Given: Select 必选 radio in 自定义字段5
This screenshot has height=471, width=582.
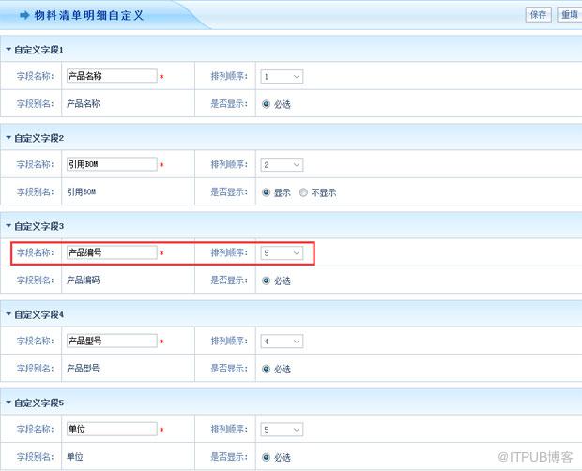Looking at the screenshot, I should [266, 457].
